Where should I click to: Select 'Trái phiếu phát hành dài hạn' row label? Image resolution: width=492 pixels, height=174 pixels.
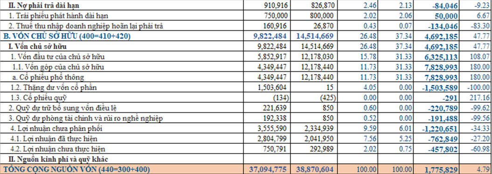[x=122, y=15]
